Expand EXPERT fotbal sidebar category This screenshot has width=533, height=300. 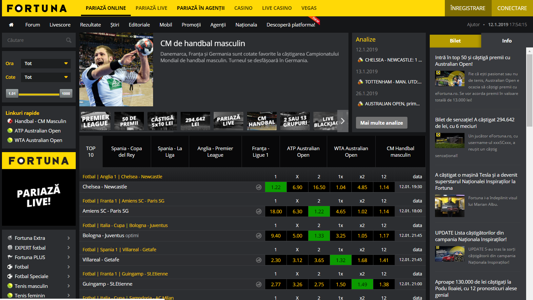pos(69,248)
